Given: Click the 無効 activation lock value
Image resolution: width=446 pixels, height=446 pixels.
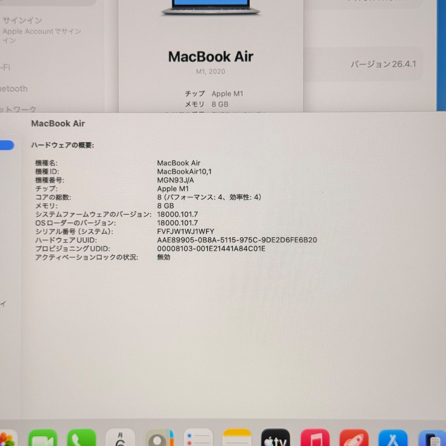Looking at the screenshot, I should pos(164,257).
